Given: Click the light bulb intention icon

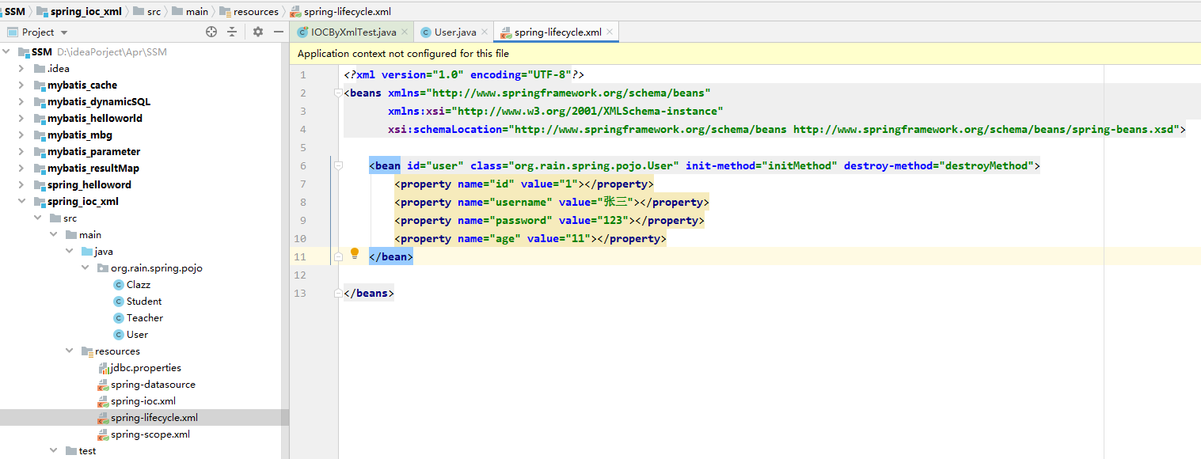Looking at the screenshot, I should click(x=355, y=253).
